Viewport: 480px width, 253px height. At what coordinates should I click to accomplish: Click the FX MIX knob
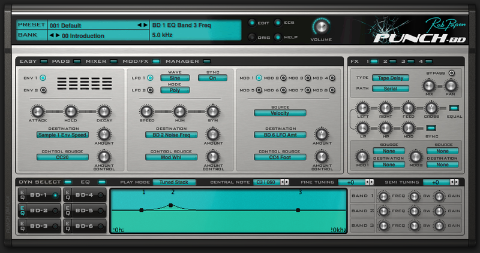(x=428, y=86)
